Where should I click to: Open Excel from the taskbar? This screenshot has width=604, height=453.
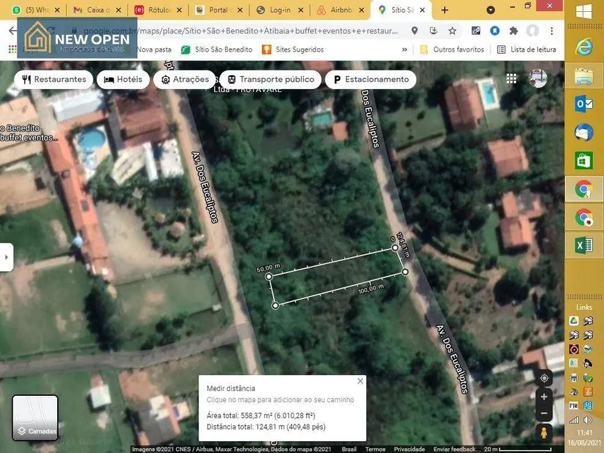tap(583, 245)
